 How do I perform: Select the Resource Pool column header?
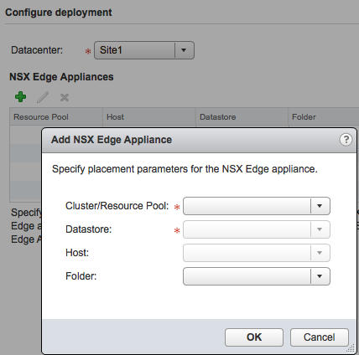[x=56, y=116]
